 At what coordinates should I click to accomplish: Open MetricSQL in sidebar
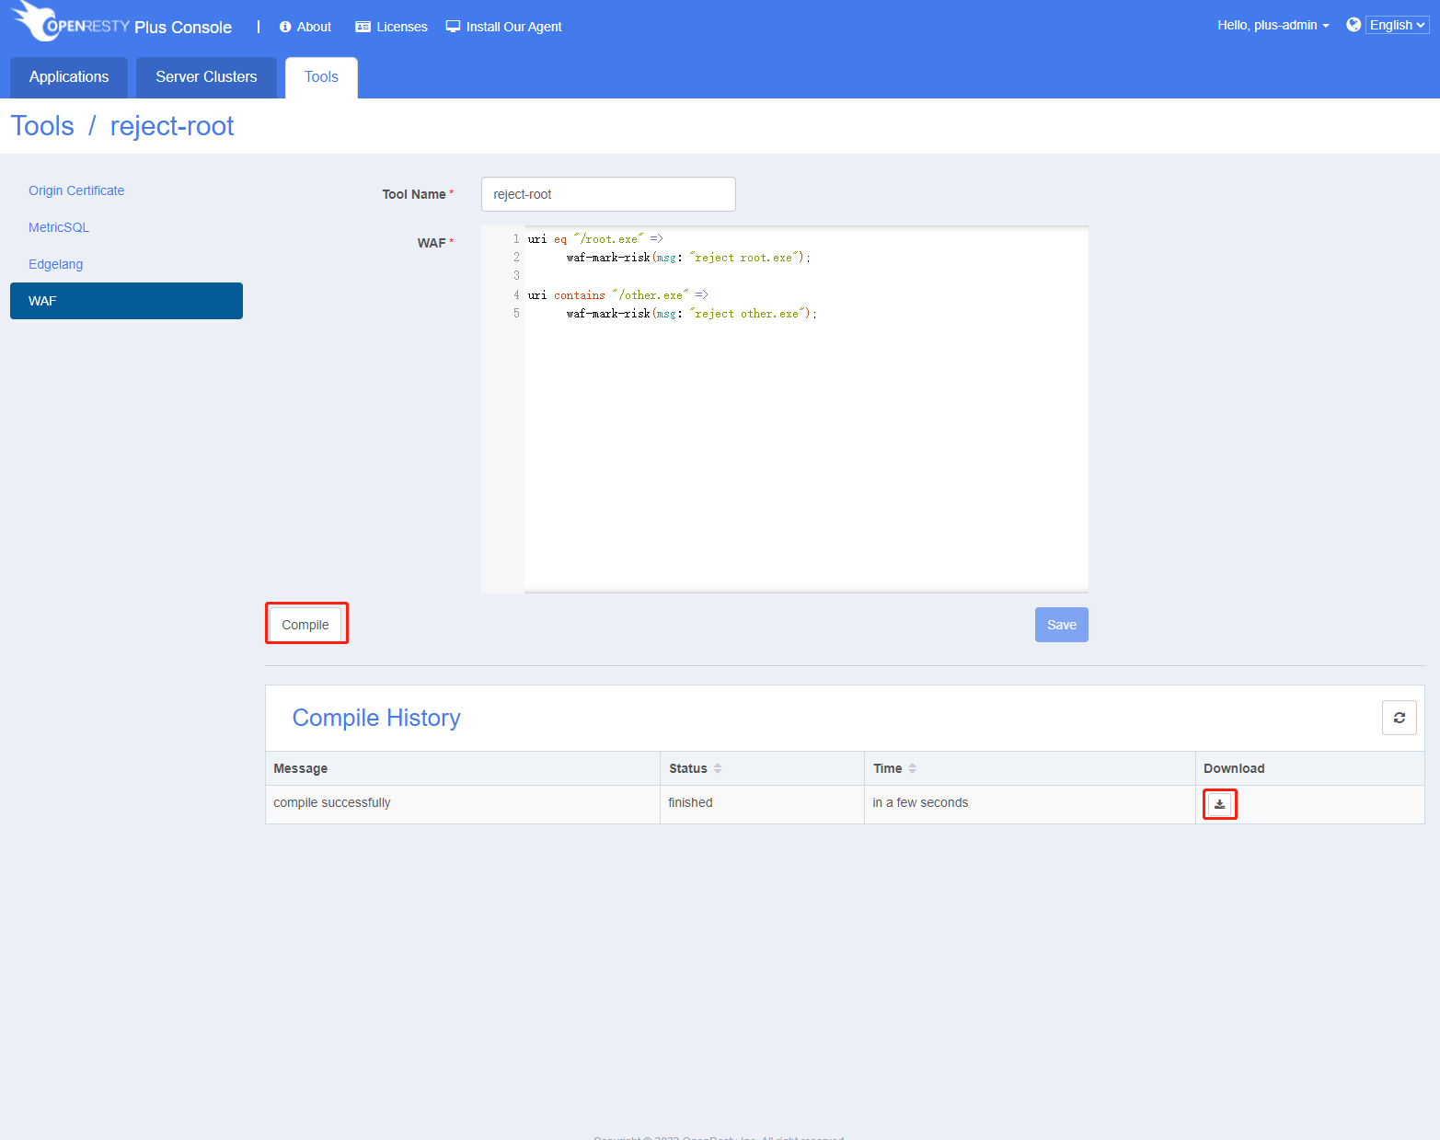click(59, 227)
